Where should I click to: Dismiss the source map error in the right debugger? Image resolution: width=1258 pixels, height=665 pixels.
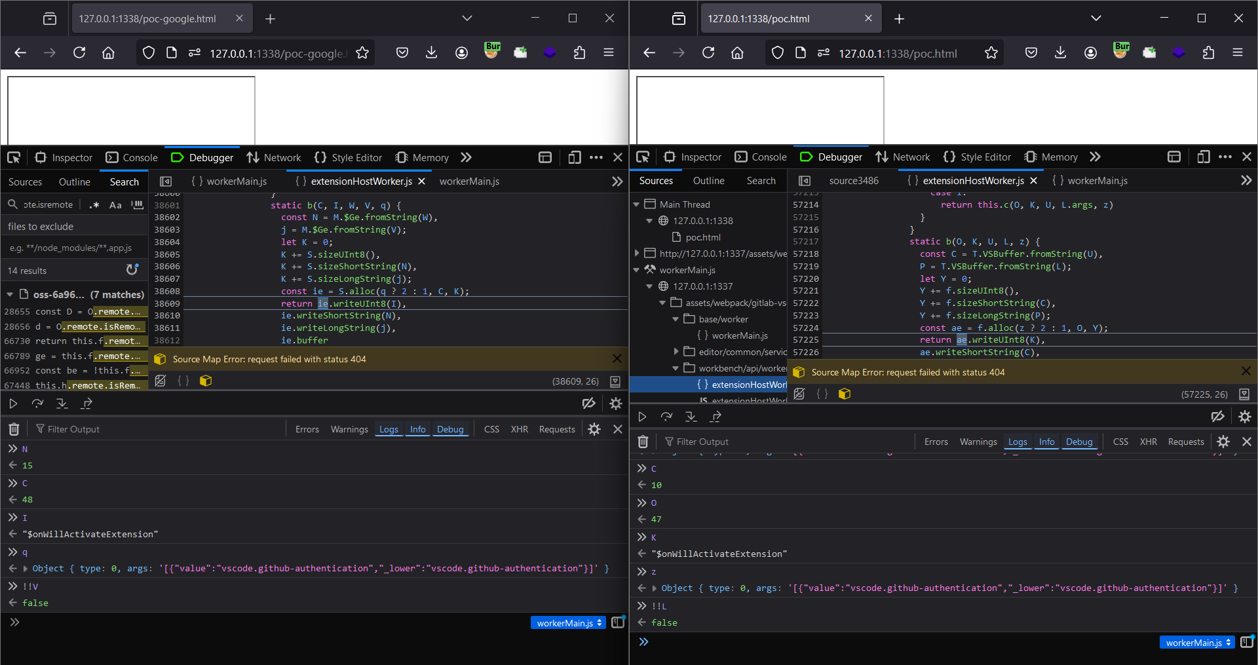coord(1246,371)
